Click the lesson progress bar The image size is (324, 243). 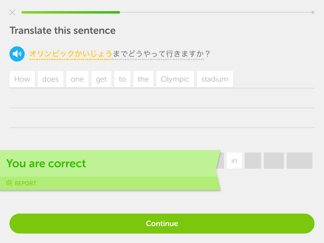click(168, 12)
